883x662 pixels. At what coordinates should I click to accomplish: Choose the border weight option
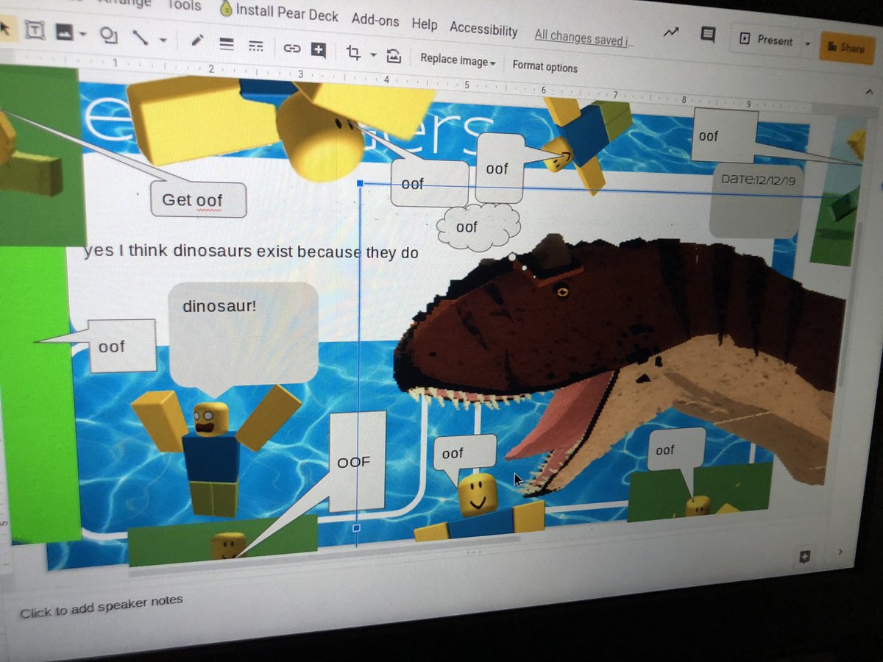(227, 44)
